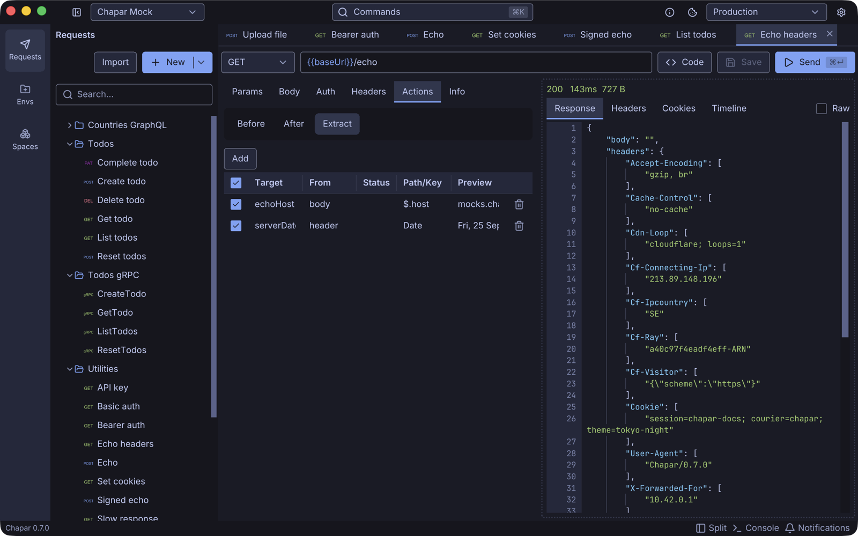Screen dimensions: 858x536
Task: Open the Console from status bar
Action: coord(756,528)
